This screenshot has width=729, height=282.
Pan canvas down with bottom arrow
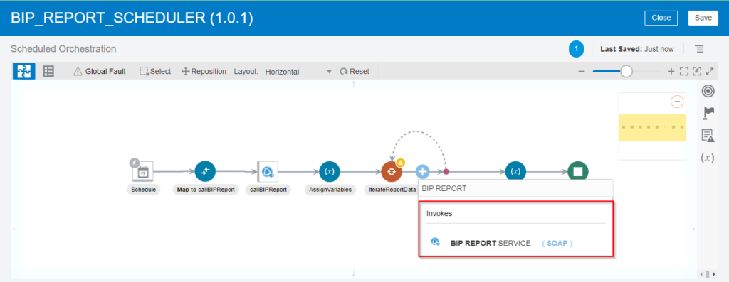click(354, 273)
